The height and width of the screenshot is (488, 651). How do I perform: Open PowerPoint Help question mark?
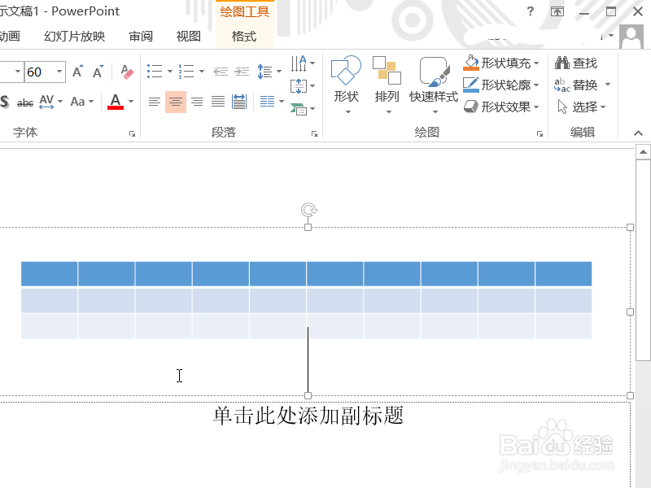click(531, 11)
